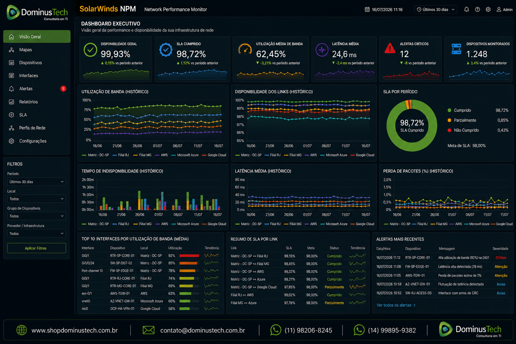
Task: Click the Ver todos os alertas link
Action: (x=396, y=305)
